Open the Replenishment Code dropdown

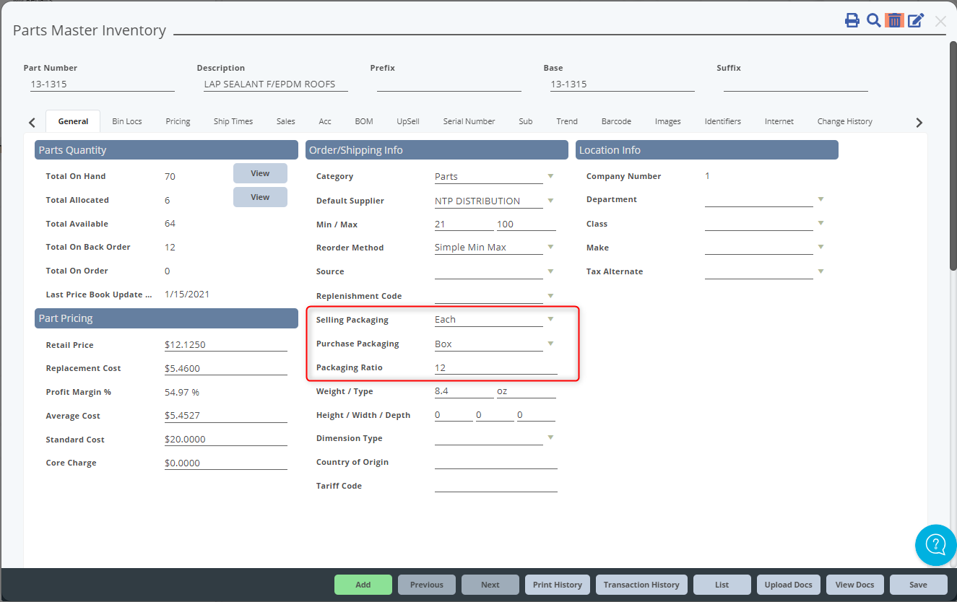[550, 296]
